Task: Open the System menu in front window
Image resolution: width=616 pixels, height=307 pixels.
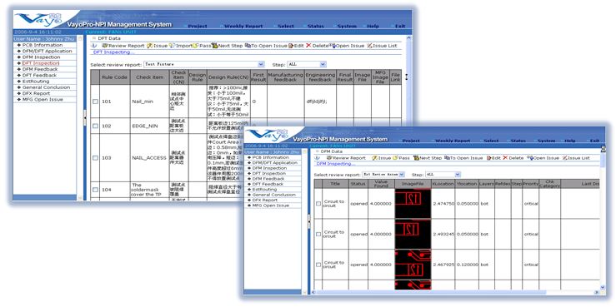Action: 547,141
